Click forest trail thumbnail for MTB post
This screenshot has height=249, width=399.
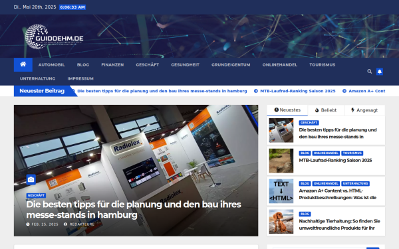click(281, 161)
